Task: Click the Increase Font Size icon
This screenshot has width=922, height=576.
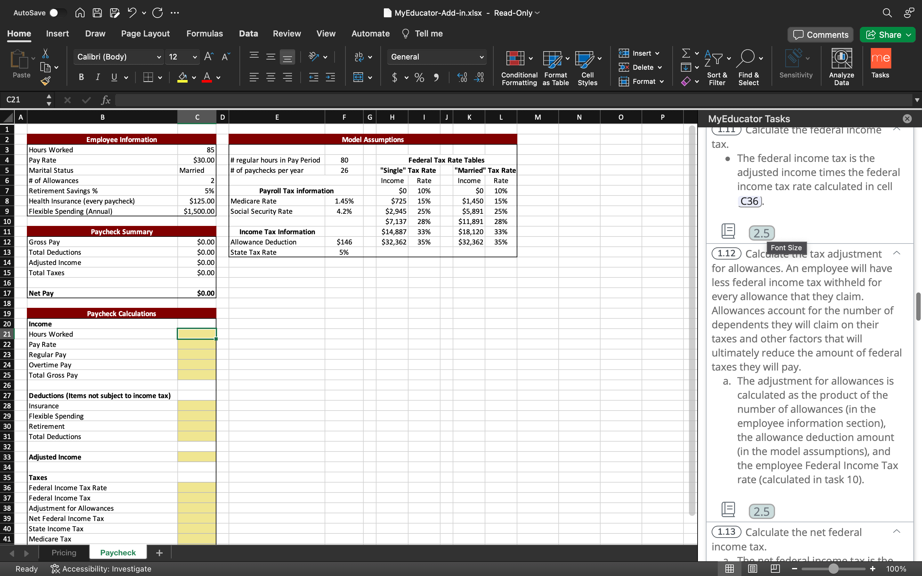Action: 209,57
